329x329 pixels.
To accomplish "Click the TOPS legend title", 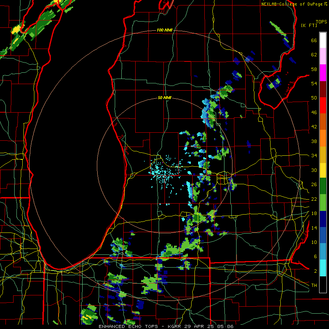I will click(x=321, y=22).
